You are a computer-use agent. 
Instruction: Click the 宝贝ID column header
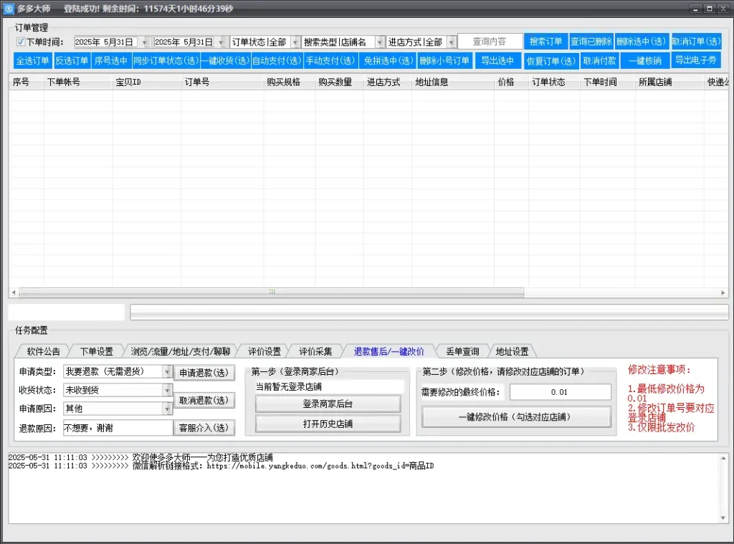coord(147,82)
